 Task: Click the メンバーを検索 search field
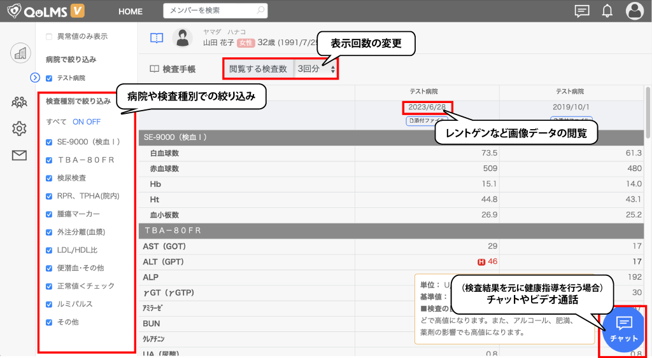tap(209, 11)
